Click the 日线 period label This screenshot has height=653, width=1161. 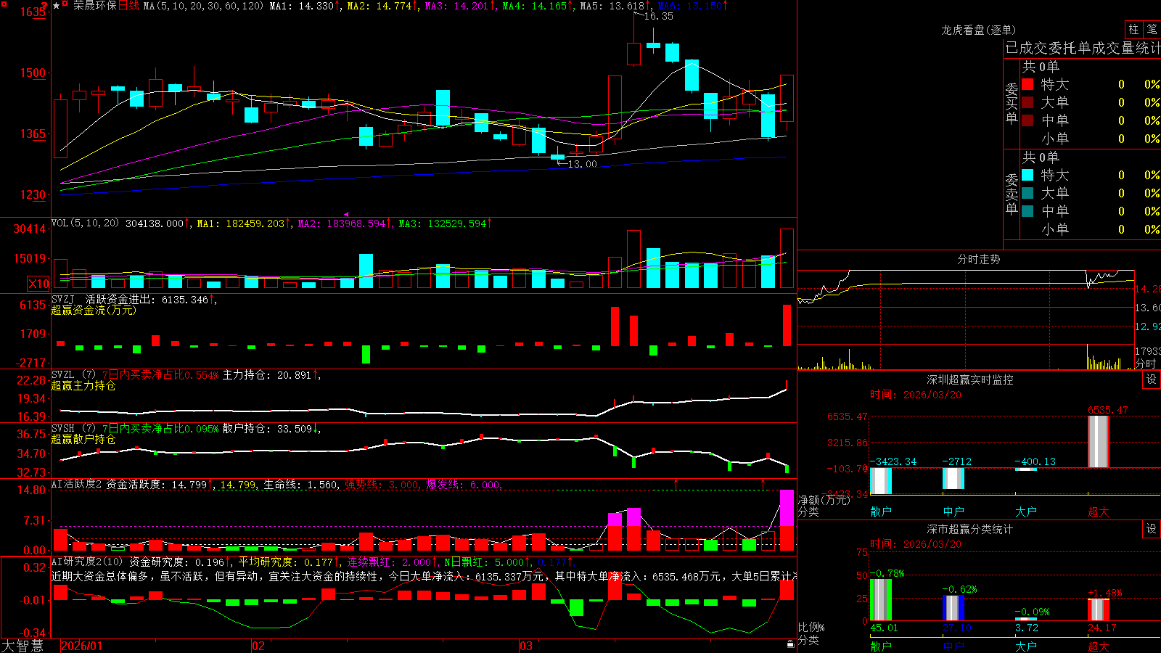pos(128,6)
